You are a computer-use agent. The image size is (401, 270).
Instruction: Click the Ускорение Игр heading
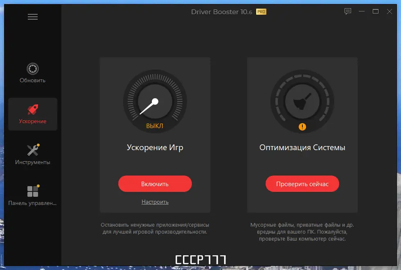click(x=155, y=148)
